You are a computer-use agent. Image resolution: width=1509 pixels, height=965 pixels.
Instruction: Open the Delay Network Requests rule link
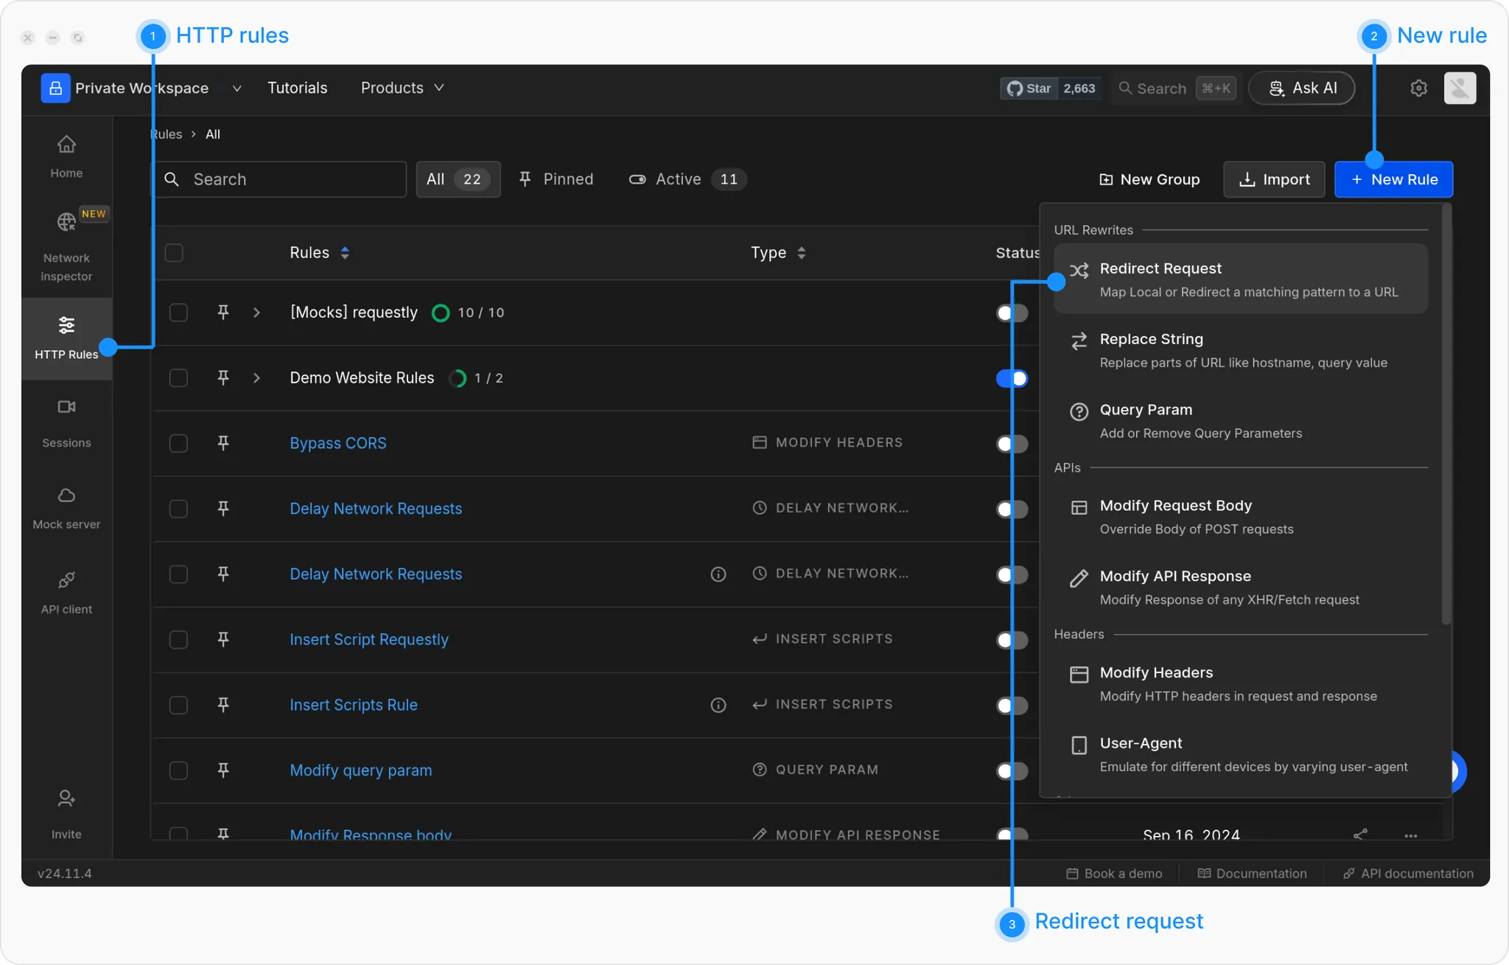pyautogui.click(x=376, y=509)
